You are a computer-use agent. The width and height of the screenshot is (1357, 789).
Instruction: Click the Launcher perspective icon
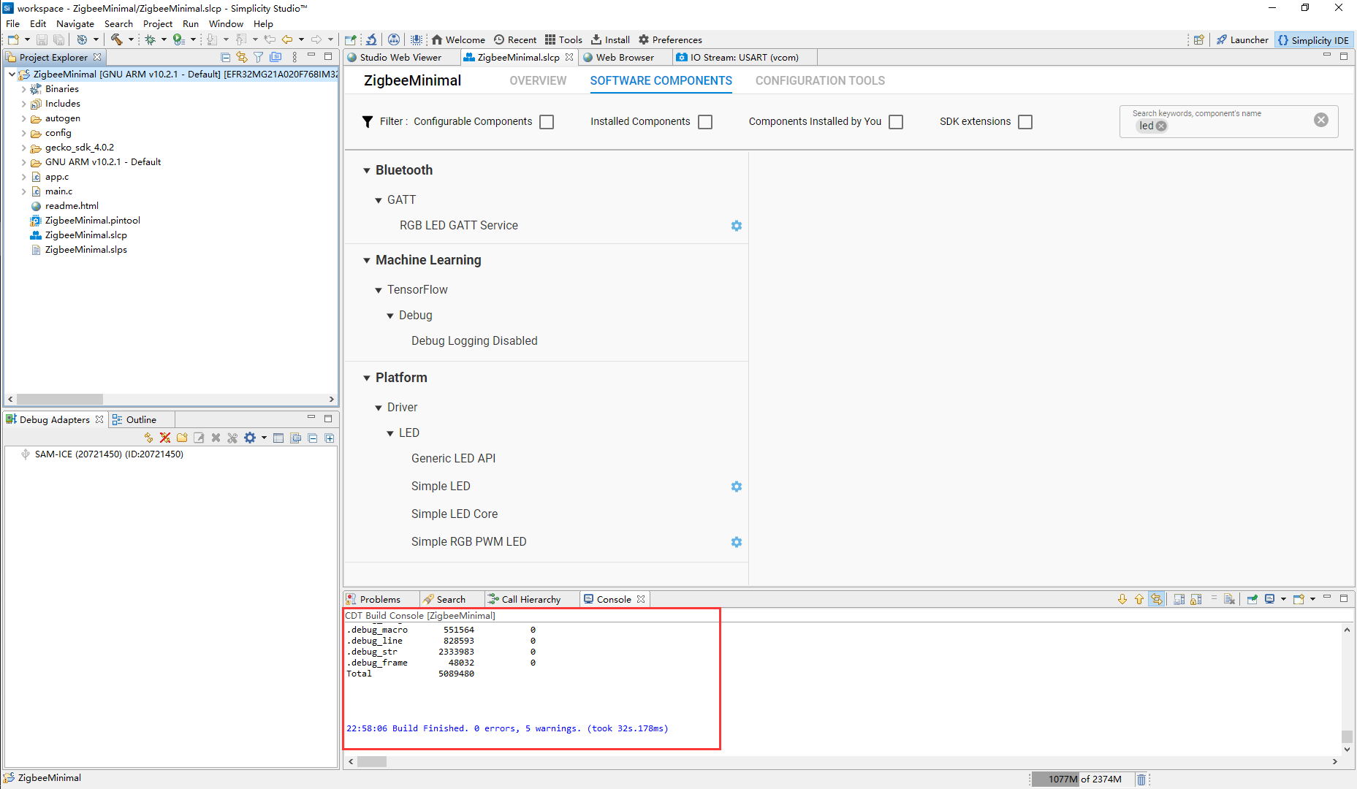point(1242,39)
